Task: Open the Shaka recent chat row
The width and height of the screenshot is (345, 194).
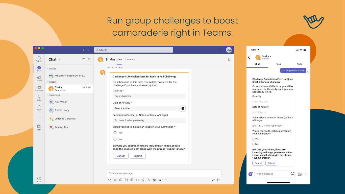Action: (x=69, y=89)
